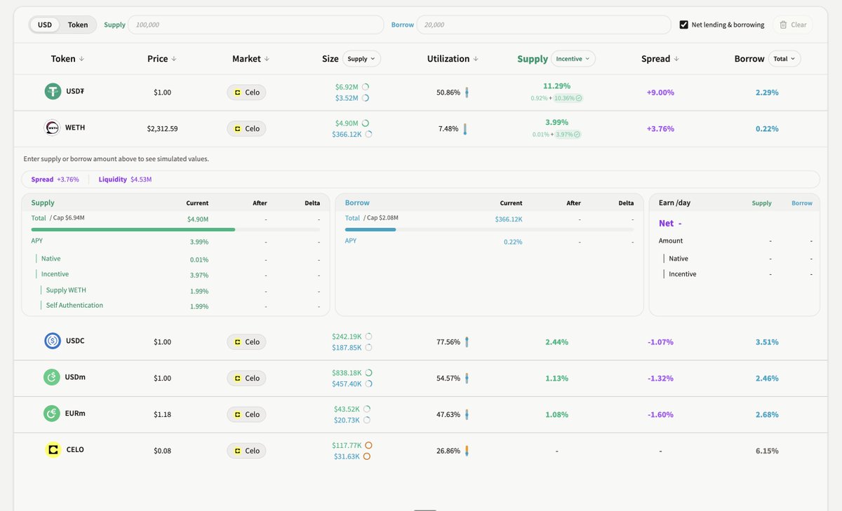Click the utilization gauge icon for USDm
Viewport: 842px width, 511px height.
(467, 379)
